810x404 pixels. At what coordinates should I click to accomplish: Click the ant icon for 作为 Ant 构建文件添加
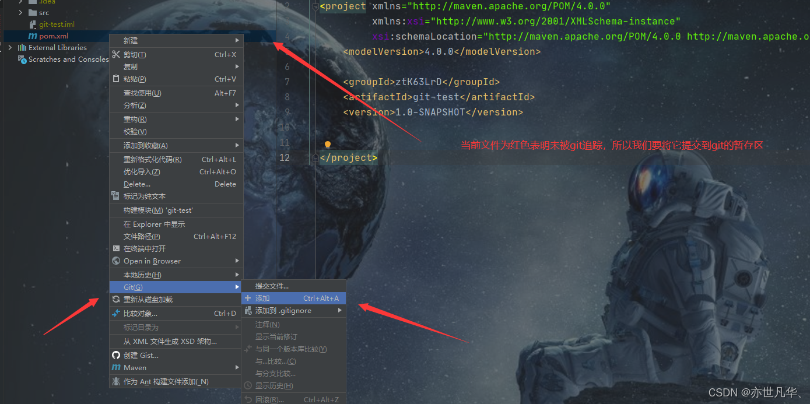coord(116,381)
